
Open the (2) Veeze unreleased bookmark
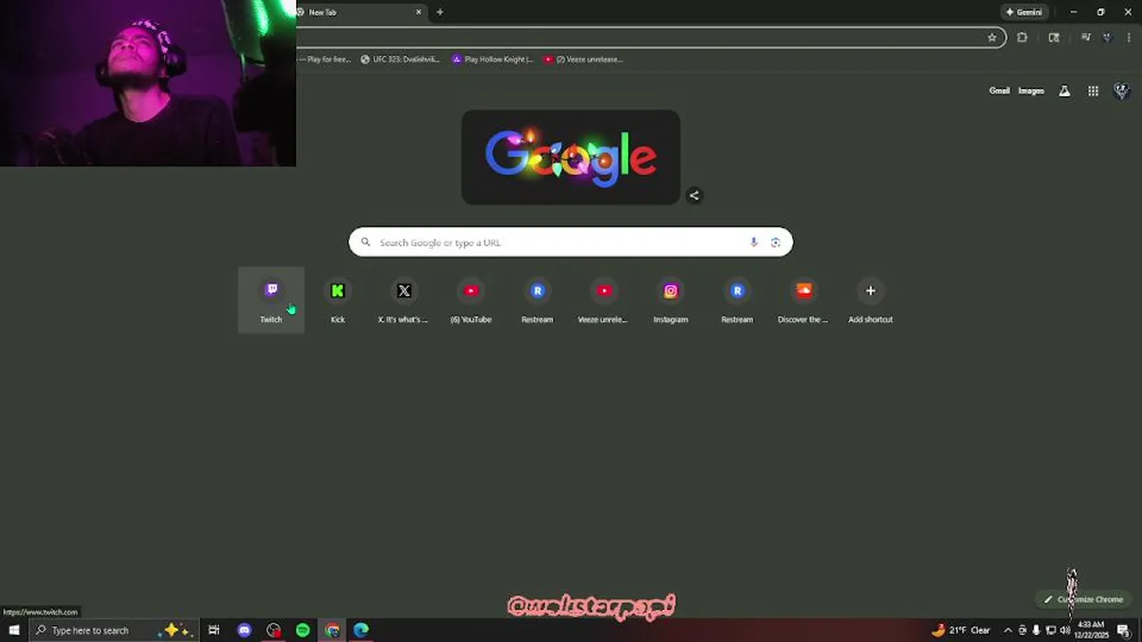tap(583, 60)
